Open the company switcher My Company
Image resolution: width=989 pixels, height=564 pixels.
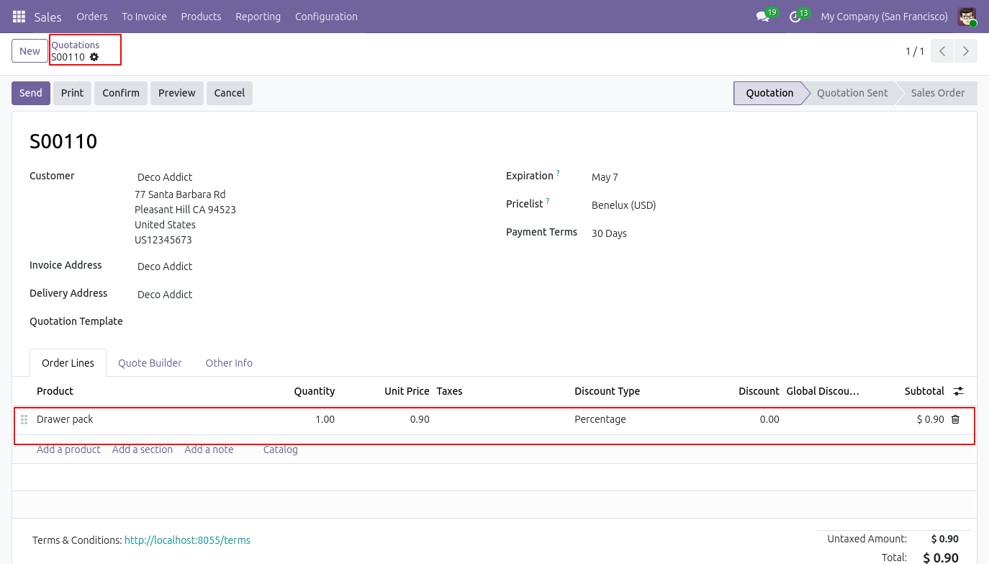[884, 17]
